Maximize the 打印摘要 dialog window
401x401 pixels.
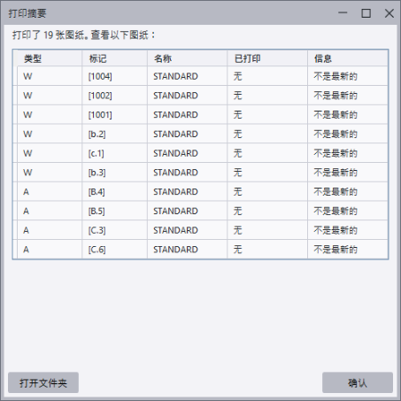366,13
